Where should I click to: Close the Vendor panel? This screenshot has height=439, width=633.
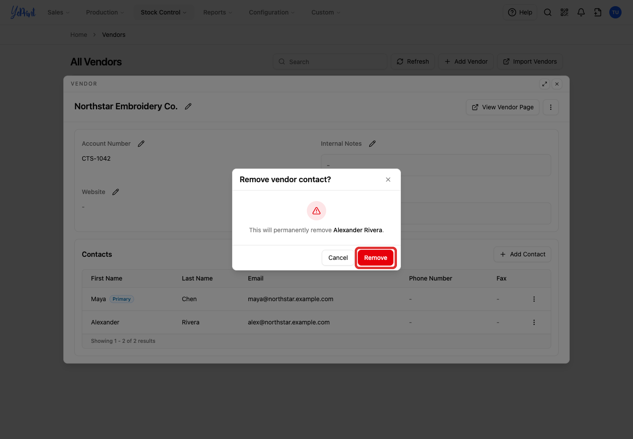[x=557, y=84]
